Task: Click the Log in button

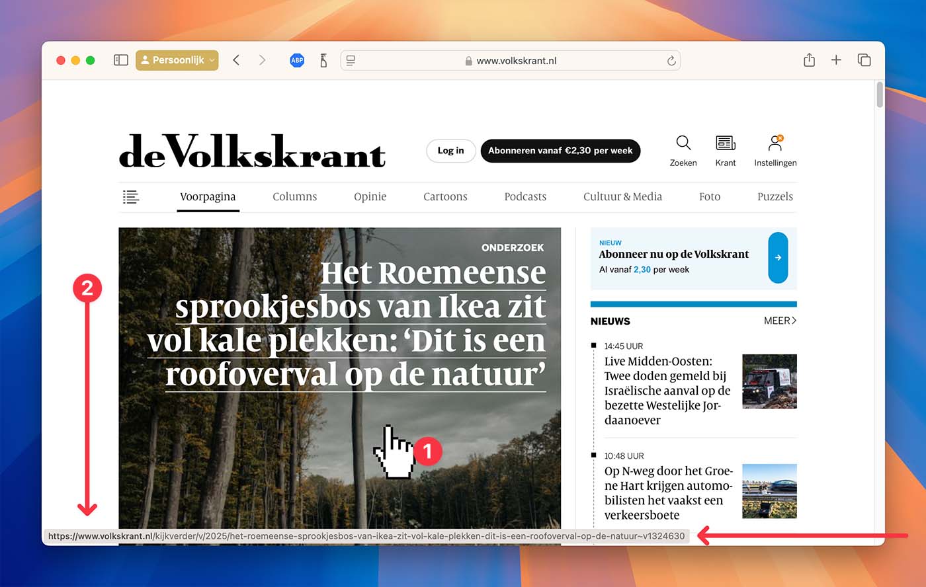Action: tap(450, 151)
